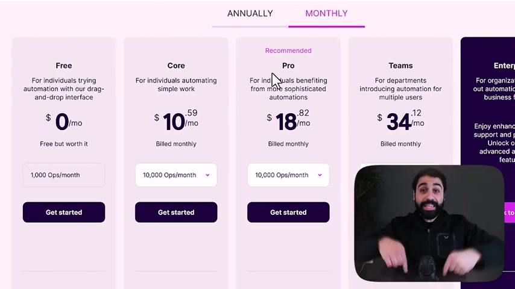Viewport: 515px width, 289px height.
Task: Click the webcam video overlay thumbnail
Action: [429, 224]
